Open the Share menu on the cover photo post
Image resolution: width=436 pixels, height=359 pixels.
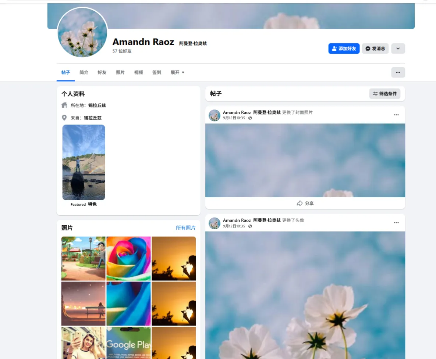click(305, 203)
